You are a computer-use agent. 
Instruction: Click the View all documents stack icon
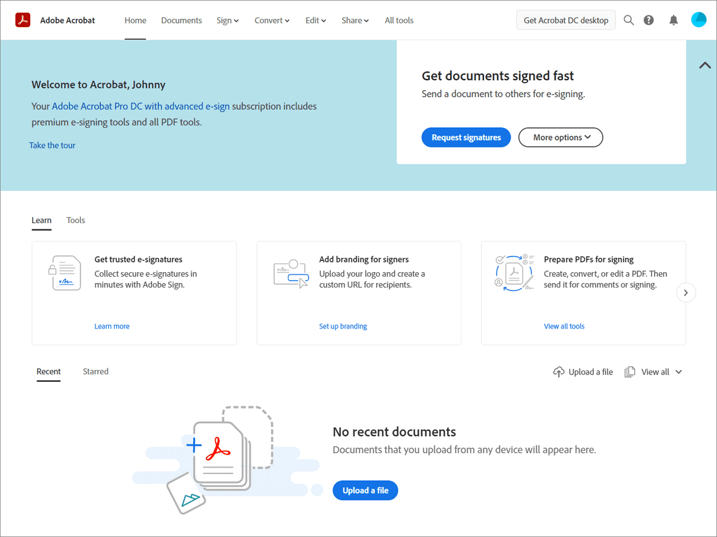[x=629, y=371]
